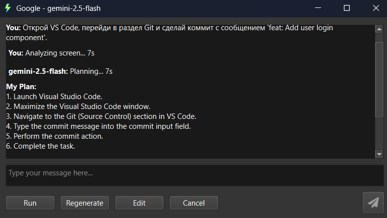
Task: Click step 3 about navigating to Git
Action: pyautogui.click(x=101, y=116)
